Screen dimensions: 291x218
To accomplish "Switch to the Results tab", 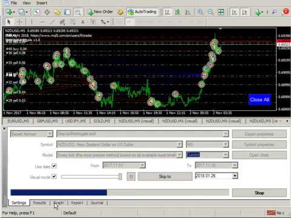I will tap(39, 203).
